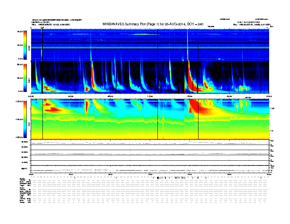Click the 20.00 label on RAD2 color scale
This screenshot has height=224, width=290.
tap(20, 45)
